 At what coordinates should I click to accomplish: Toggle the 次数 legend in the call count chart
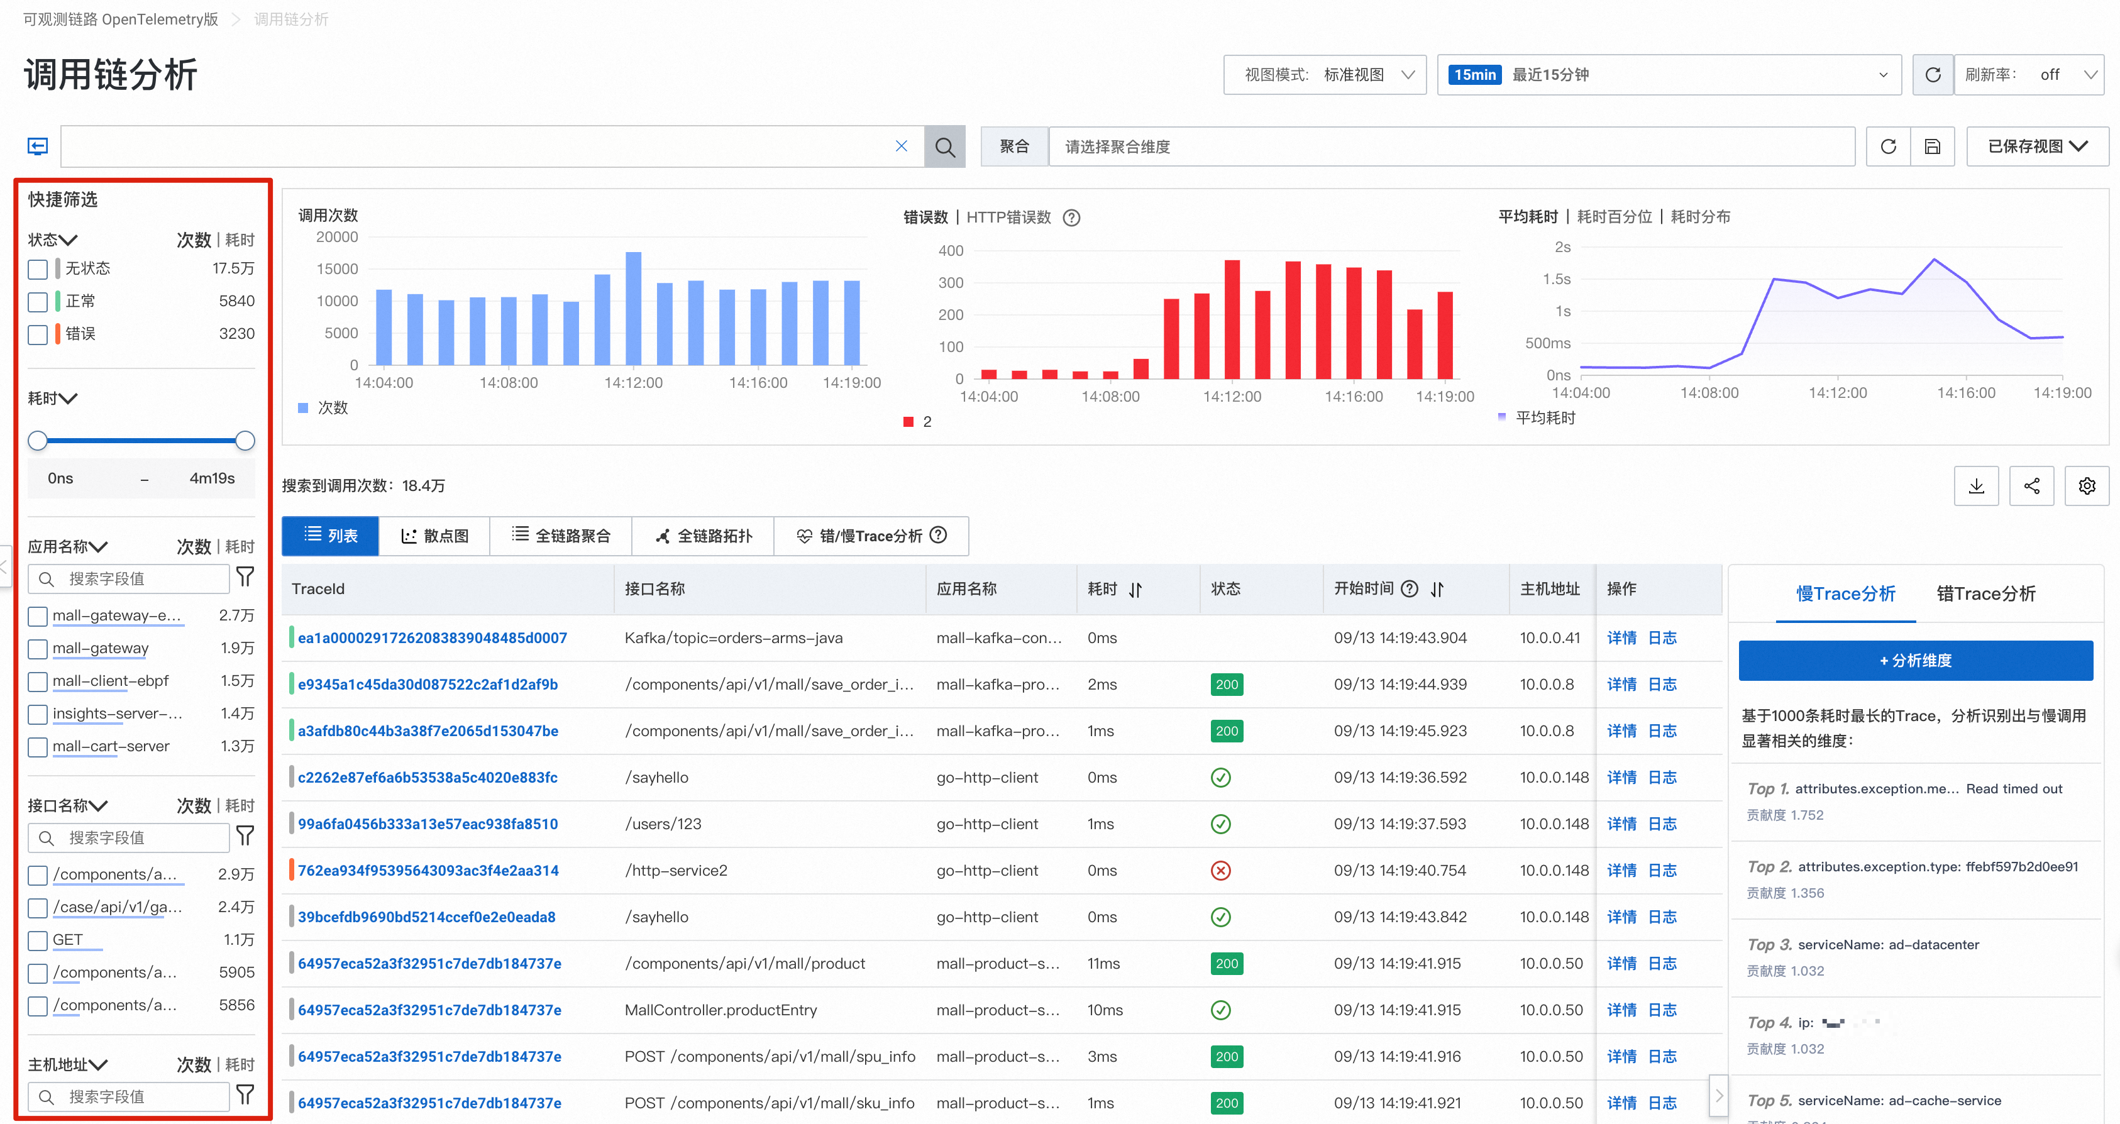323,408
